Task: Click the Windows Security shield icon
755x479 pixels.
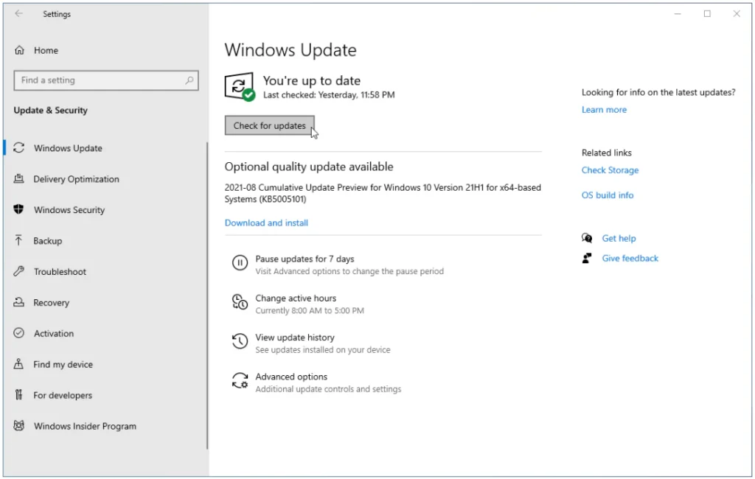Action: tap(18, 209)
